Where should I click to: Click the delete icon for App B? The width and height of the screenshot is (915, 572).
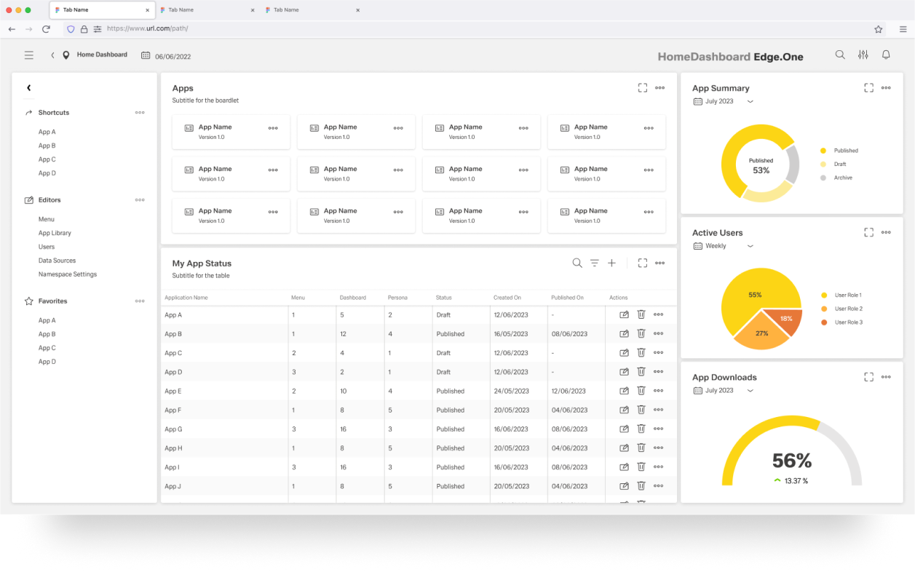(x=641, y=333)
